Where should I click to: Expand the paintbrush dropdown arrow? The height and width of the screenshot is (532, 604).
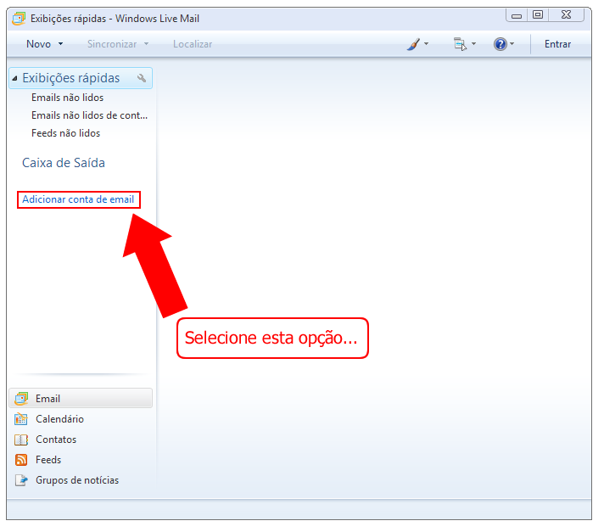click(426, 44)
